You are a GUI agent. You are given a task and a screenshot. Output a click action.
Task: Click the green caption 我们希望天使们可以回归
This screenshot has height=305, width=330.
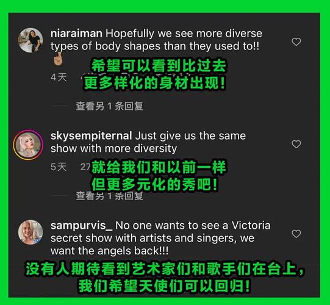click(165, 286)
